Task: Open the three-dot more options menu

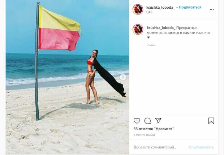Action: coord(212,9)
